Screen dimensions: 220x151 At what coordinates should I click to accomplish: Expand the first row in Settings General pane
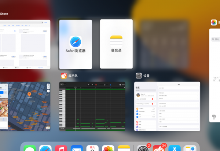pyautogui.click(x=179, y=88)
